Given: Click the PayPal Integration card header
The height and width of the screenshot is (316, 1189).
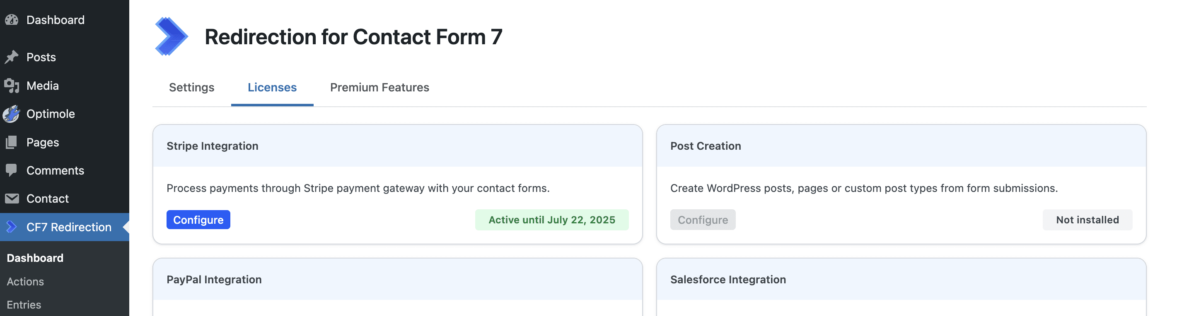Looking at the screenshot, I should (x=397, y=280).
